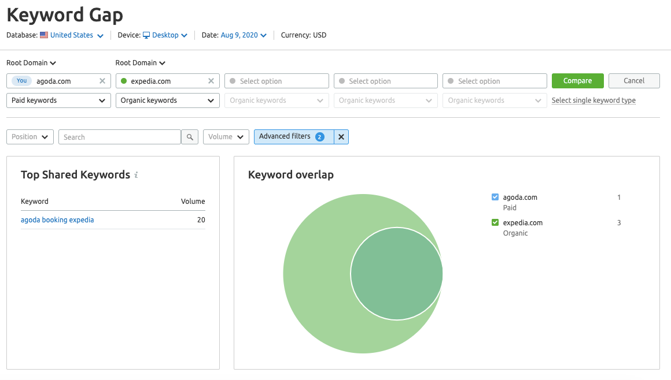The height and width of the screenshot is (380, 671).
Task: Click the You badge in the agoda.com field
Action: click(22, 81)
